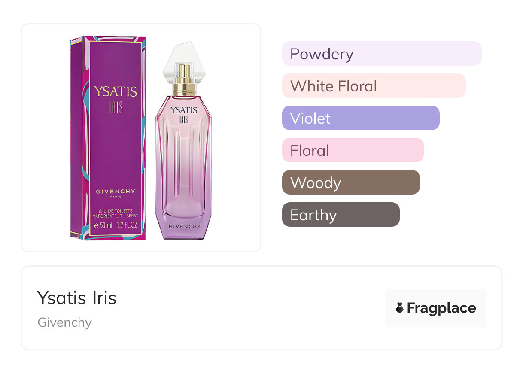Choose the Violet accord bar
This screenshot has width=523, height=371.
[361, 118]
